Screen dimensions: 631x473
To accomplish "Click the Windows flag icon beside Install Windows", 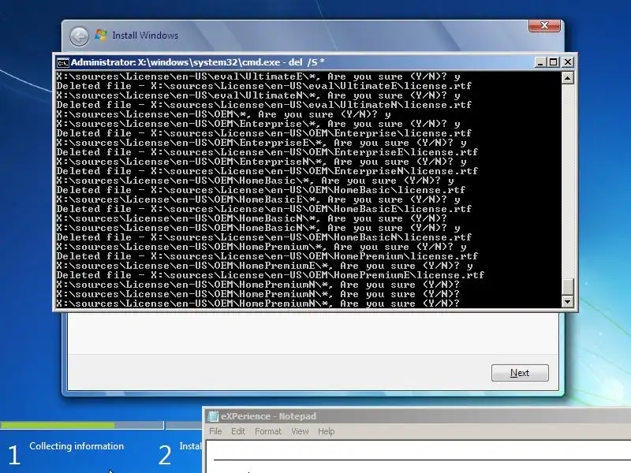I will (101, 35).
